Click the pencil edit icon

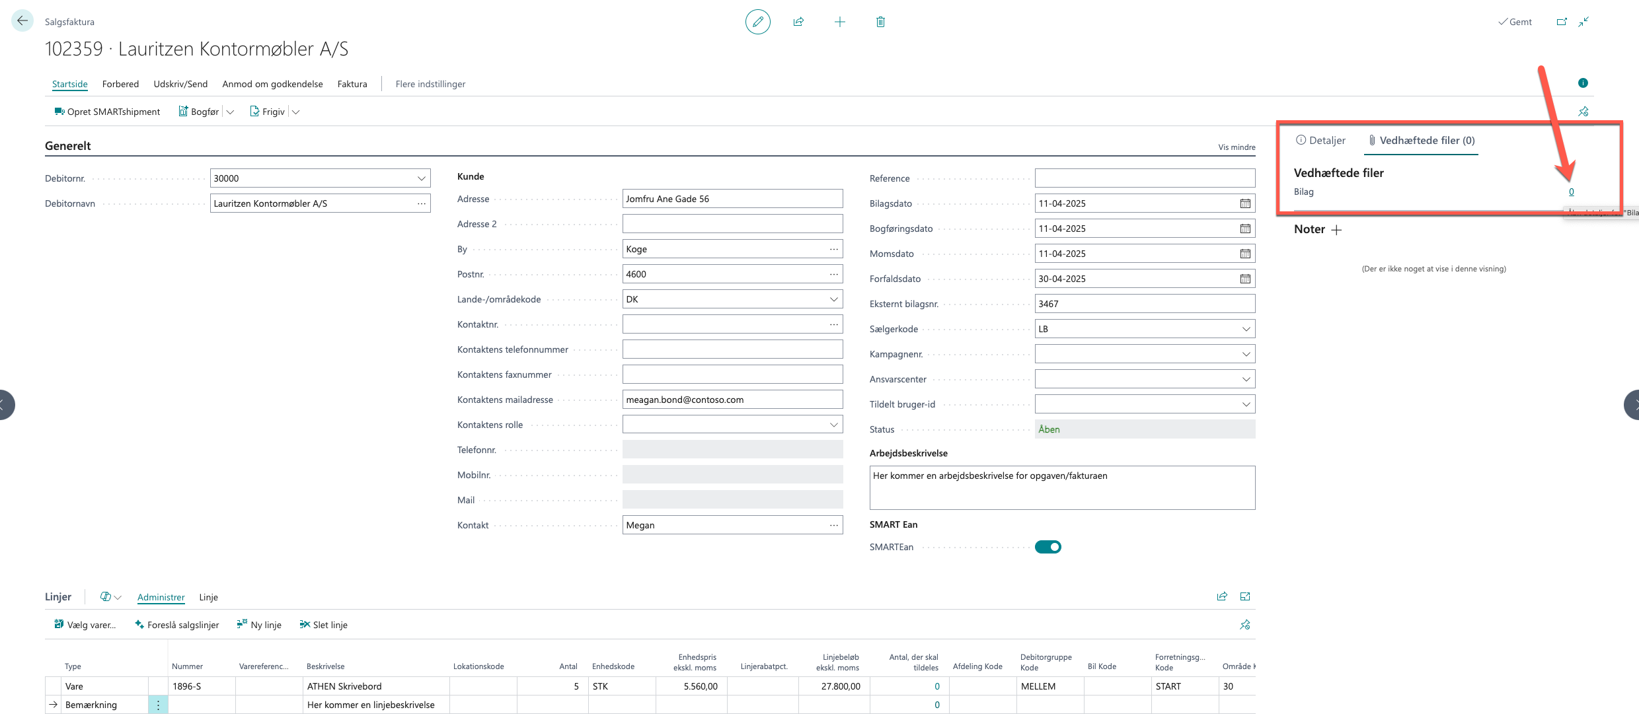click(757, 22)
